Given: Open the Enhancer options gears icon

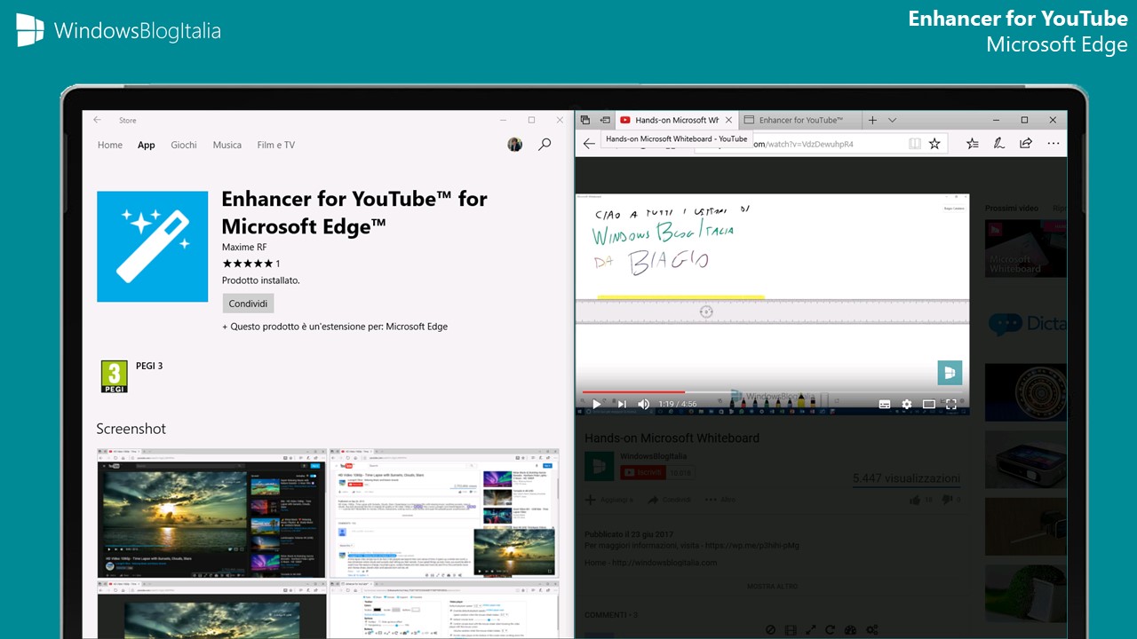Looking at the screenshot, I should click(872, 630).
